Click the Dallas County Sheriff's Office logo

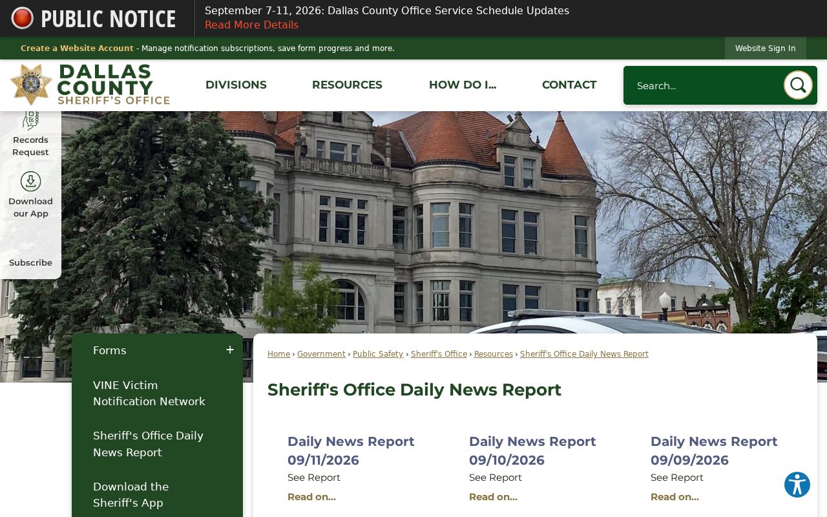point(90,85)
